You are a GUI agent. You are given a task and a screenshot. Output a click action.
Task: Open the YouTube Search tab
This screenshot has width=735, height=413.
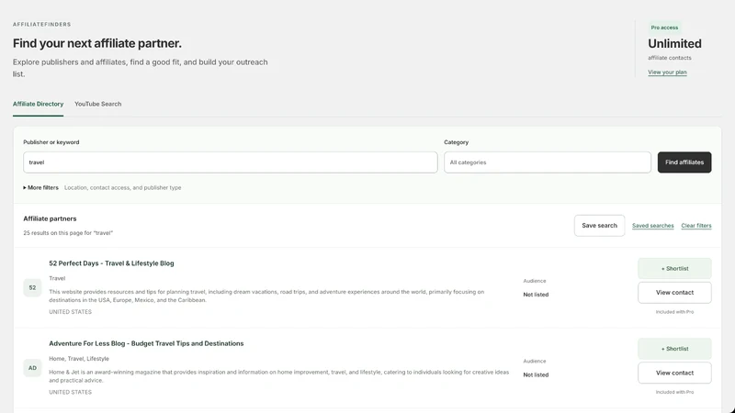tap(98, 104)
